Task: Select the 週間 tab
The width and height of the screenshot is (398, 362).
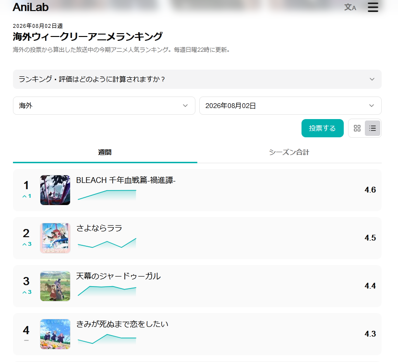Action: 105,152
